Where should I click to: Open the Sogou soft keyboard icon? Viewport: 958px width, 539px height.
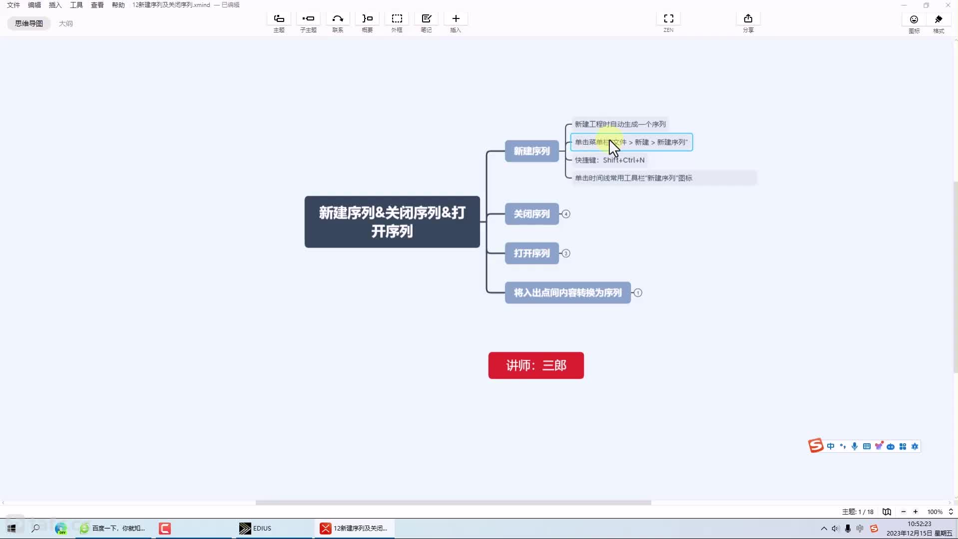pyautogui.click(x=867, y=447)
